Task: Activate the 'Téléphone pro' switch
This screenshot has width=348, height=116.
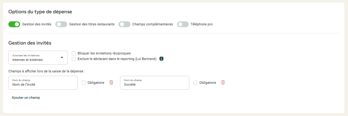Action: 183,24
